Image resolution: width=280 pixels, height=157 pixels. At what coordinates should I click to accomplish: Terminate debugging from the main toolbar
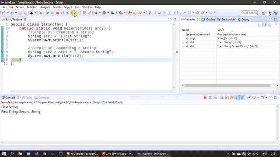(x=57, y=13)
